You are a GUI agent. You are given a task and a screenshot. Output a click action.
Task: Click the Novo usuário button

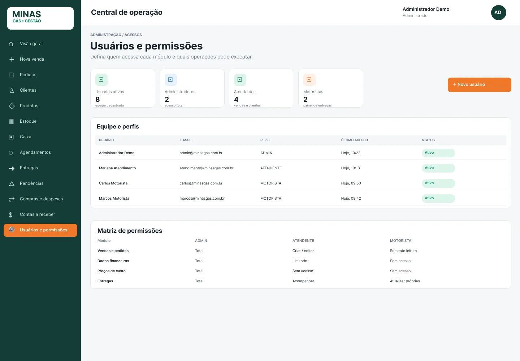click(480, 85)
